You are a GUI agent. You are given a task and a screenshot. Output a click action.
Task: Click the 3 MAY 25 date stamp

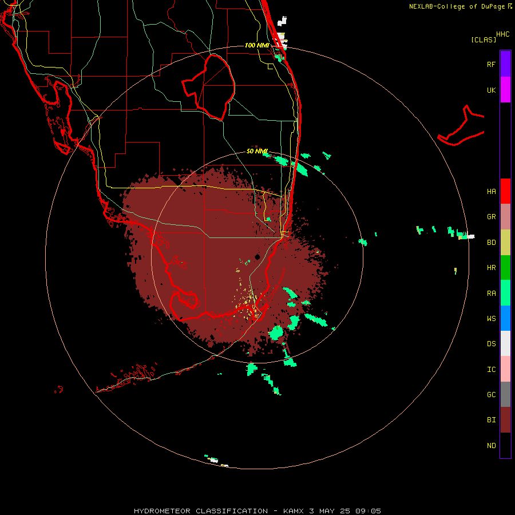(330, 511)
